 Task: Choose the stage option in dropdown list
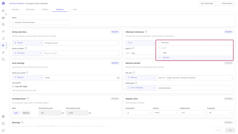195,53
